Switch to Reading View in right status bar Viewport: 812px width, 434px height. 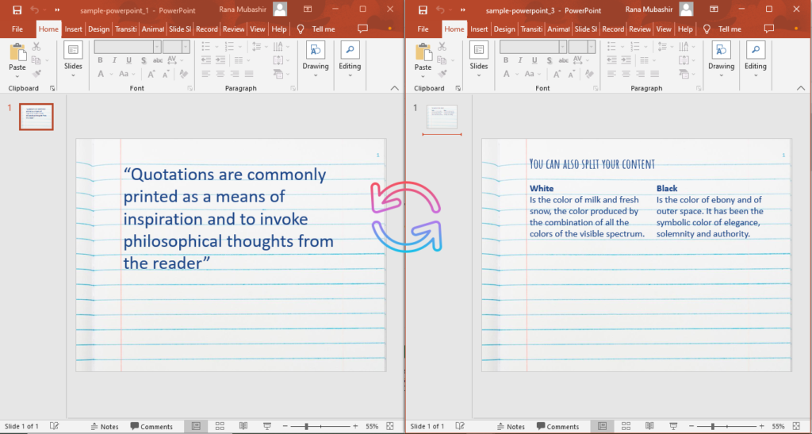(x=649, y=426)
